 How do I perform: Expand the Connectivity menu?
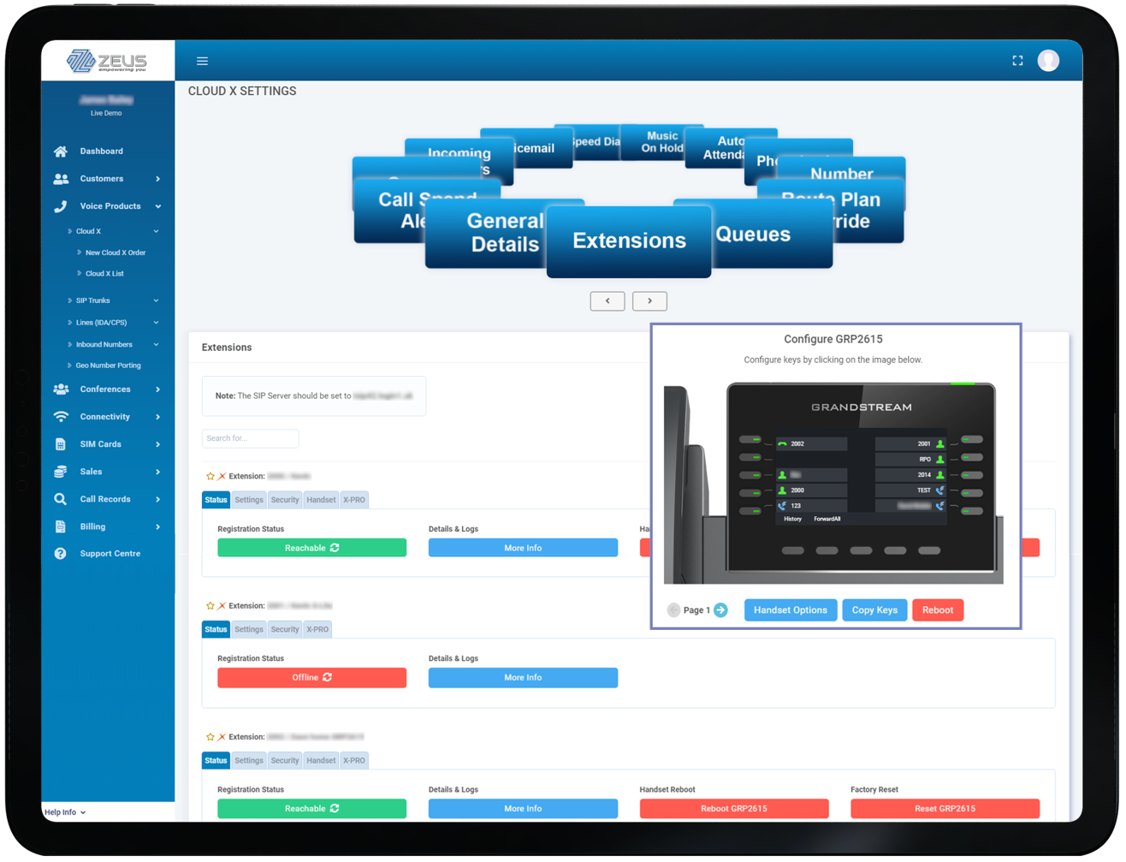pyautogui.click(x=158, y=417)
